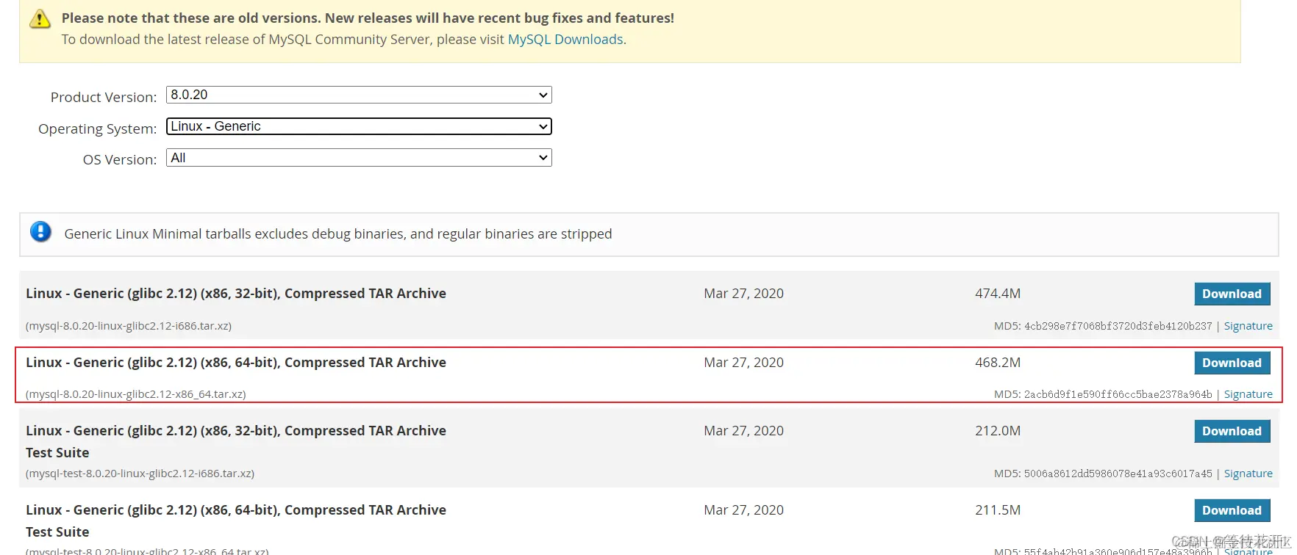Click the 32-bit Test Suite title
Screen dimensions: 1297x555
tap(236, 441)
